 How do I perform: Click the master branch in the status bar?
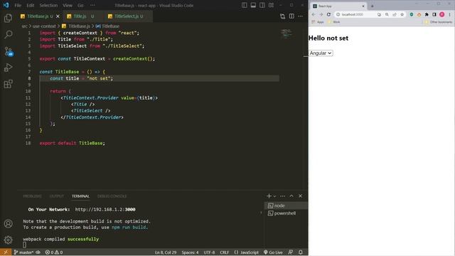[23, 252]
